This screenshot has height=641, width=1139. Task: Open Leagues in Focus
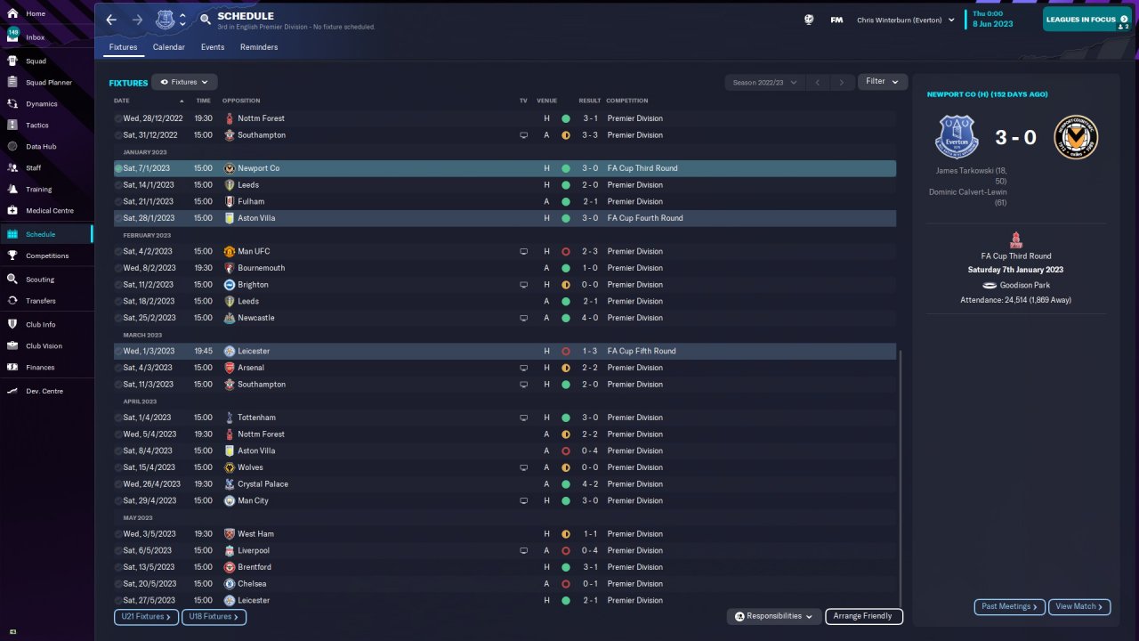[1086, 20]
